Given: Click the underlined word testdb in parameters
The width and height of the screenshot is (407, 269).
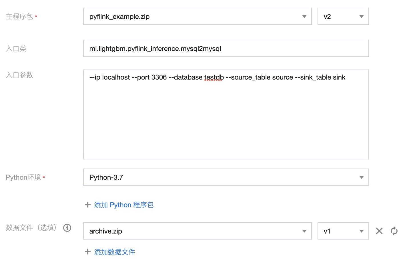Looking at the screenshot, I should pos(214,78).
